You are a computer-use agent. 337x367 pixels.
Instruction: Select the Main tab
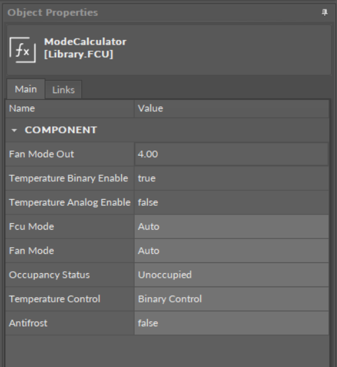(26, 89)
